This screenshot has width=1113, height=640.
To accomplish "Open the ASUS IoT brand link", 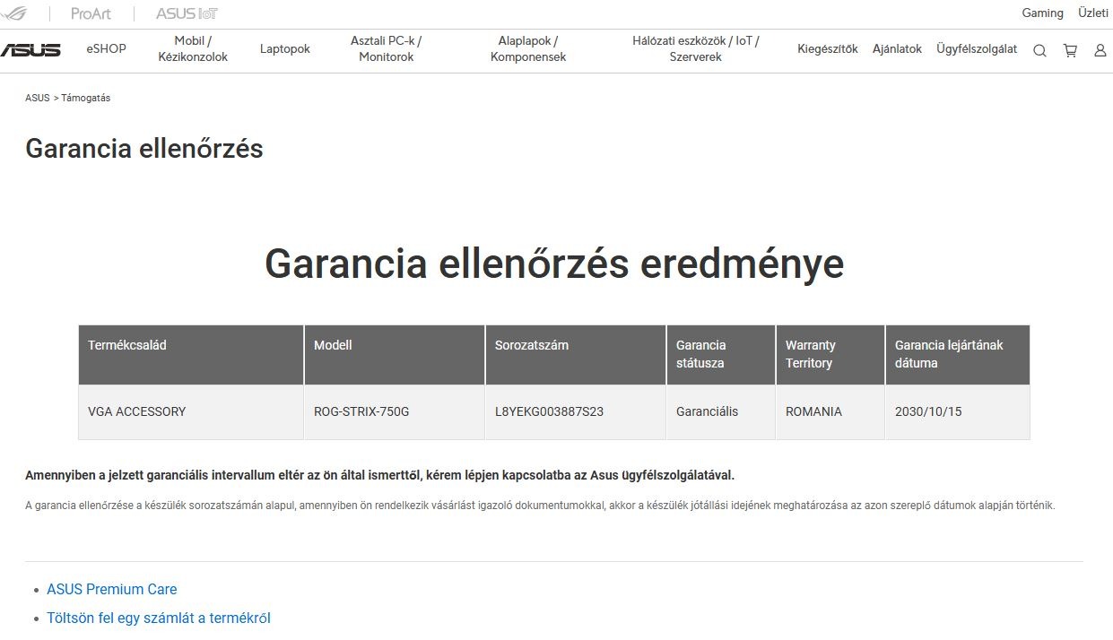I will point(187,13).
